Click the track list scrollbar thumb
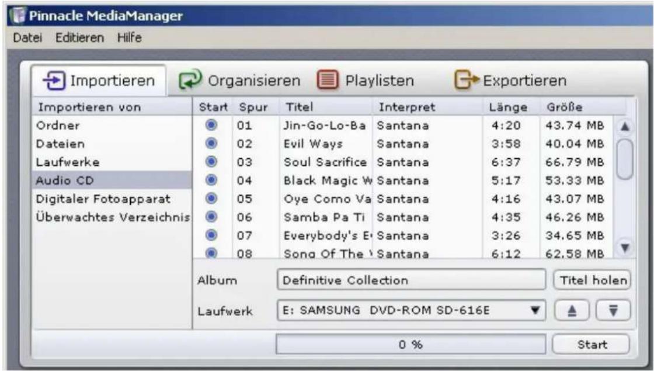 625,160
